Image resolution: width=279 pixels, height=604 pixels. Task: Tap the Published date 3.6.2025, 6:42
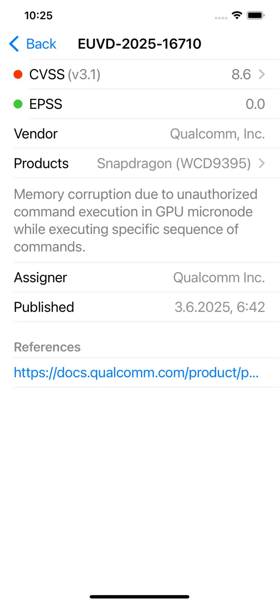pyautogui.click(x=219, y=307)
